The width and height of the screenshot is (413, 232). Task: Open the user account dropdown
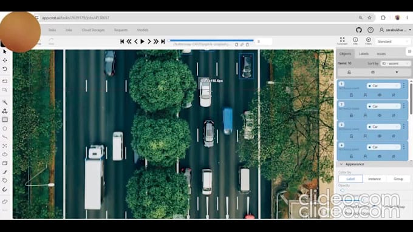click(395, 30)
